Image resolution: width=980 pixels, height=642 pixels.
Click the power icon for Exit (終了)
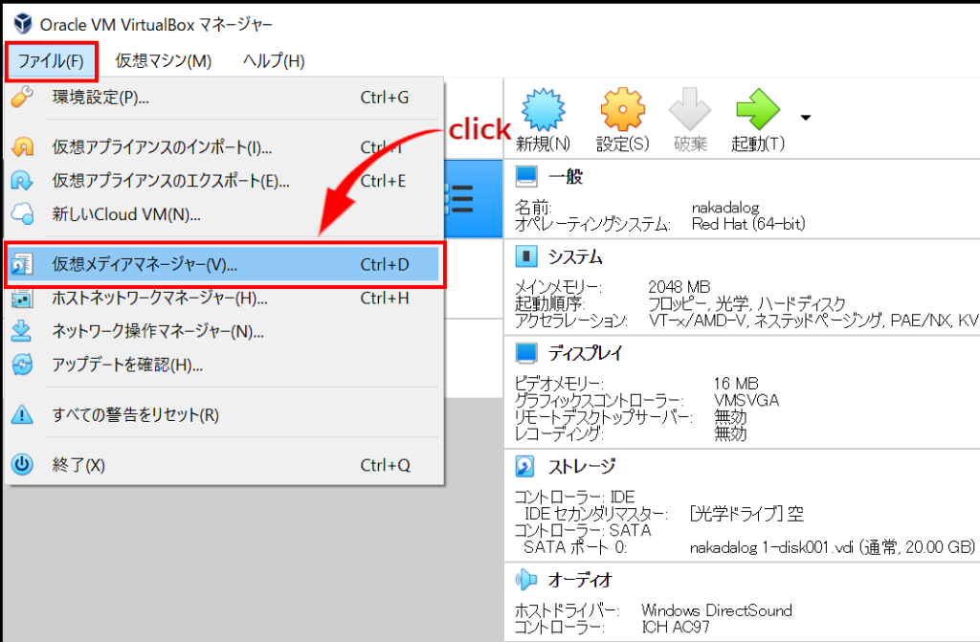[22, 465]
